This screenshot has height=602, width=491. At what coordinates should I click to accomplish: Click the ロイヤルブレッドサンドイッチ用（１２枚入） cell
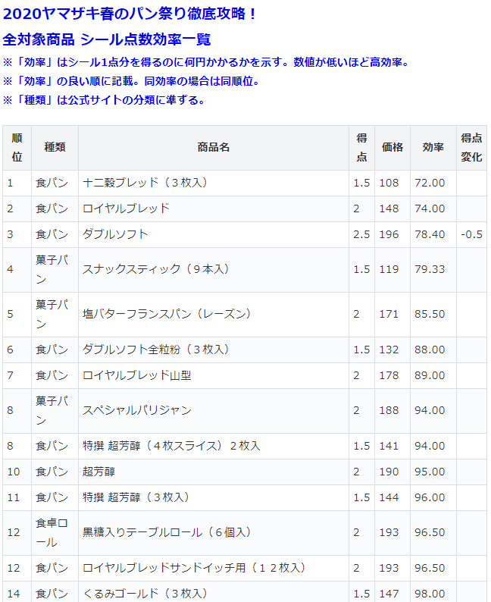[x=194, y=568]
